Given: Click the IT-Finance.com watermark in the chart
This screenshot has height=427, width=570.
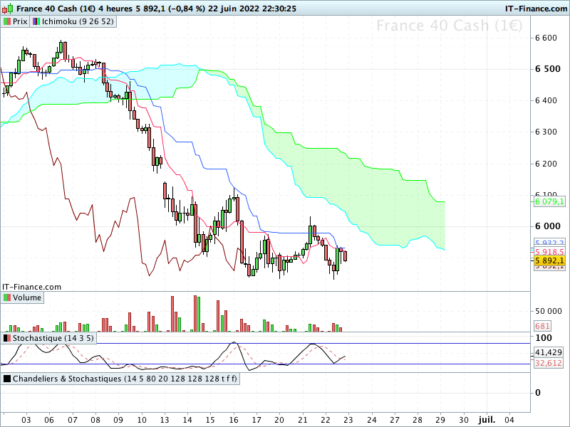Looking at the screenshot, I should pos(31,287).
